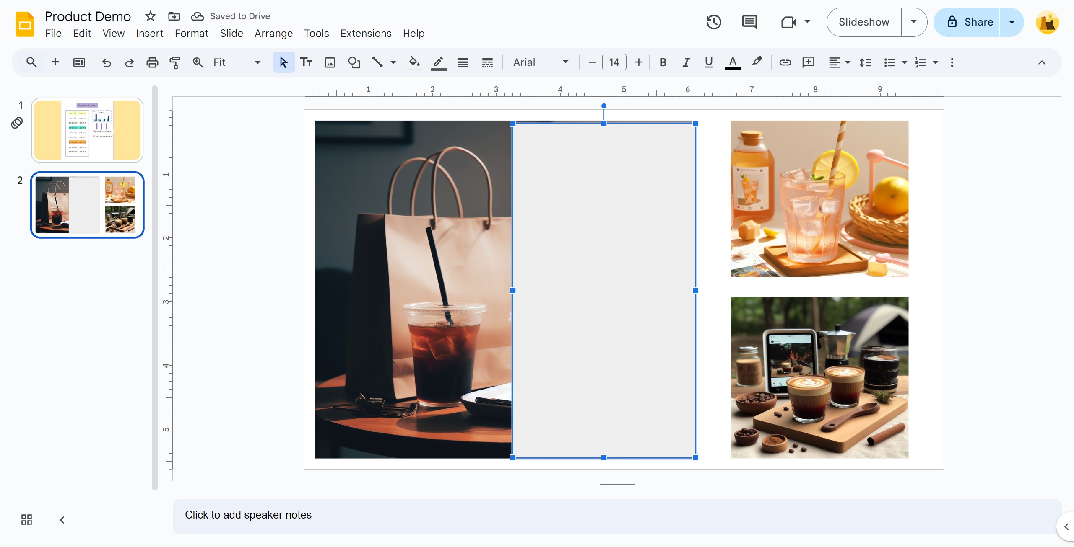This screenshot has height=547, width=1074.
Task: Apply bulleted list
Action: (889, 62)
